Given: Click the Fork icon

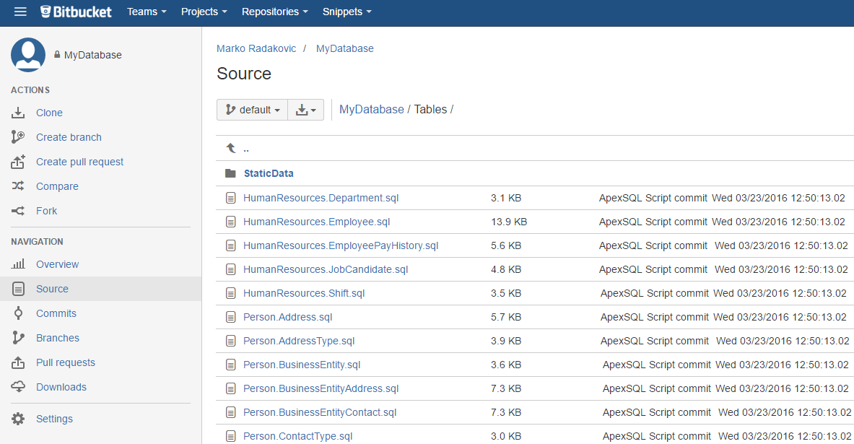Looking at the screenshot, I should 18,211.
